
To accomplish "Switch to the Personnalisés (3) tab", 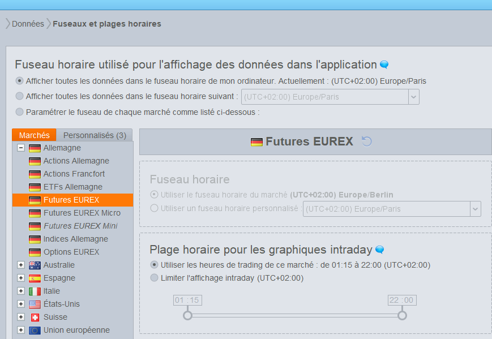I will coord(95,135).
